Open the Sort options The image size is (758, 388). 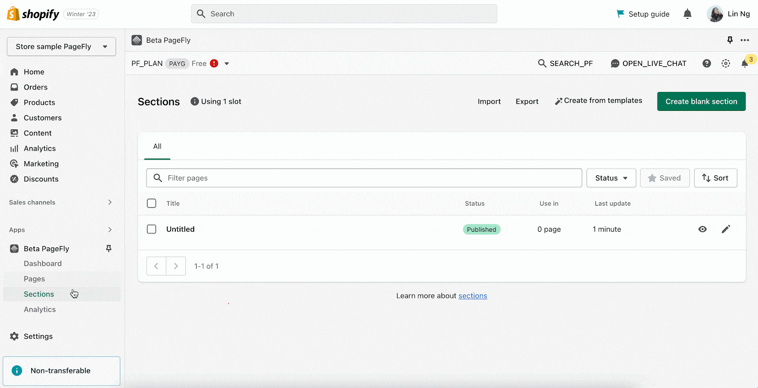(715, 178)
